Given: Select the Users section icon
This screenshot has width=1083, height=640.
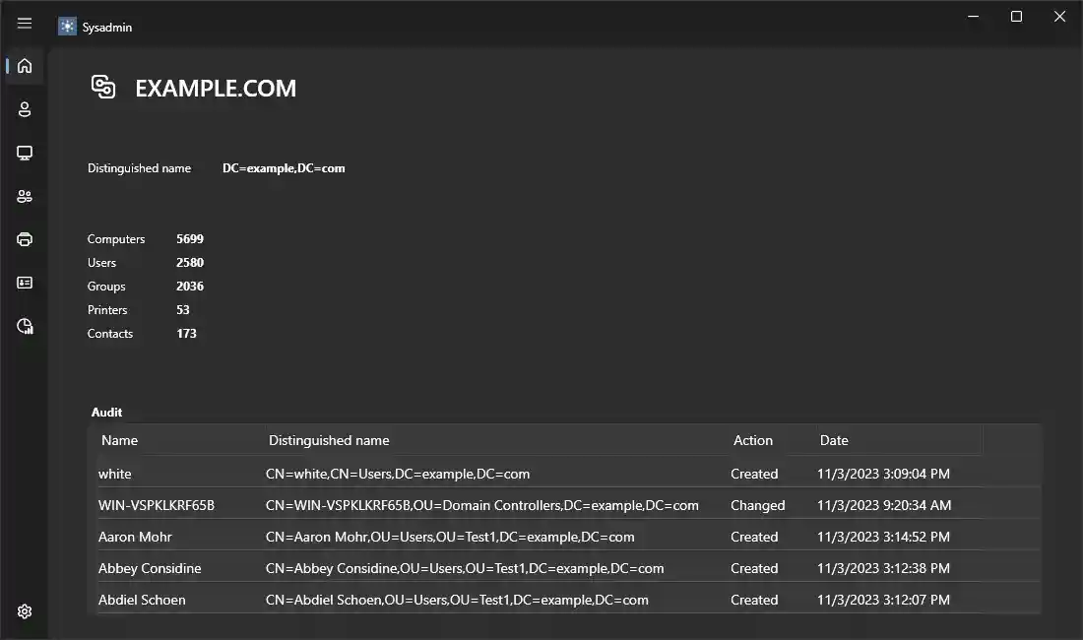Looking at the screenshot, I should click(x=25, y=109).
